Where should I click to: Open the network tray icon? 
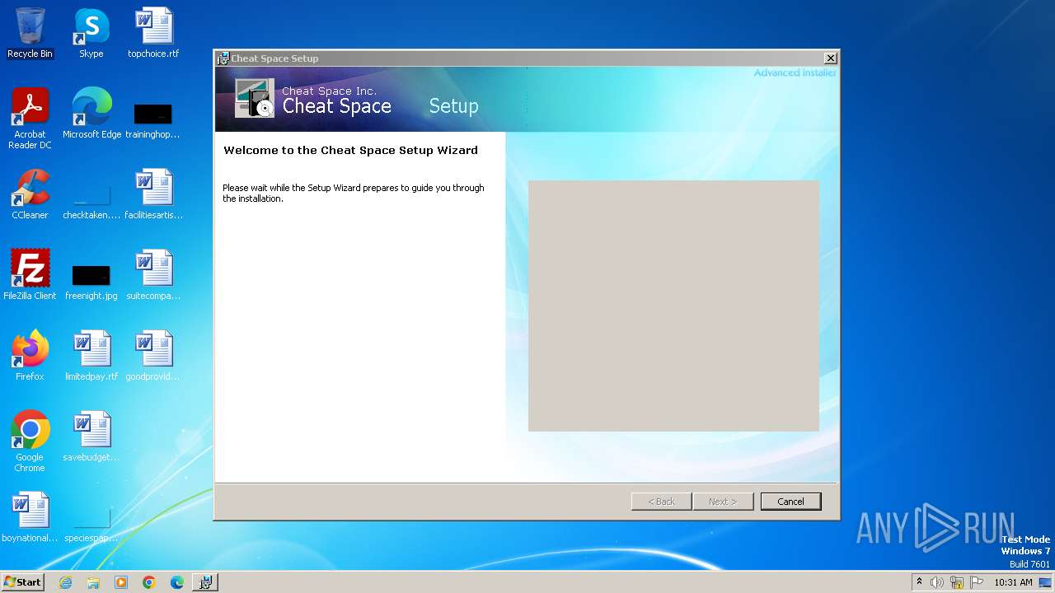pyautogui.click(x=957, y=582)
